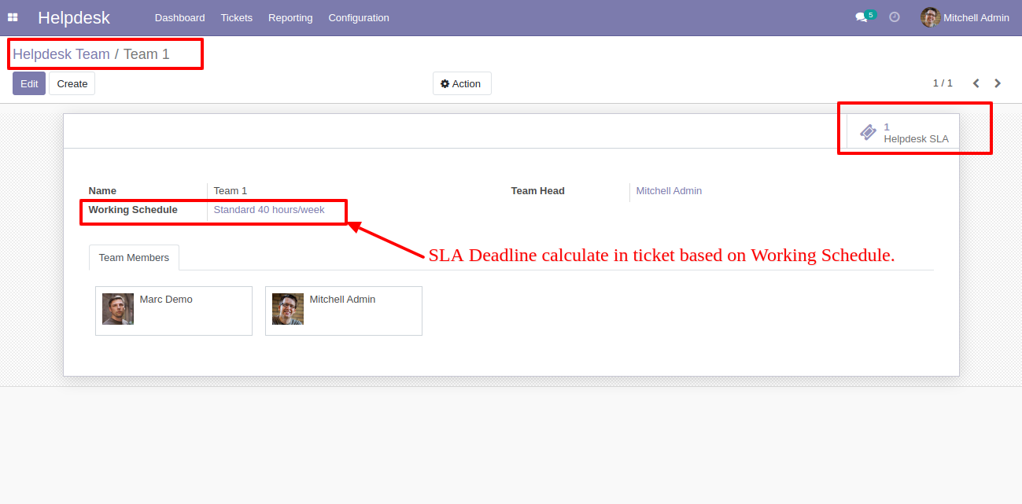1022x504 pixels.
Task: Follow the Mitchell Admin team head link
Action: 669,191
